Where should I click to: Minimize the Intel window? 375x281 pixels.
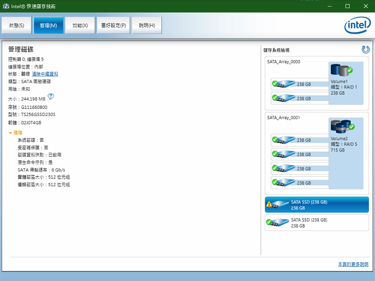[329, 6]
